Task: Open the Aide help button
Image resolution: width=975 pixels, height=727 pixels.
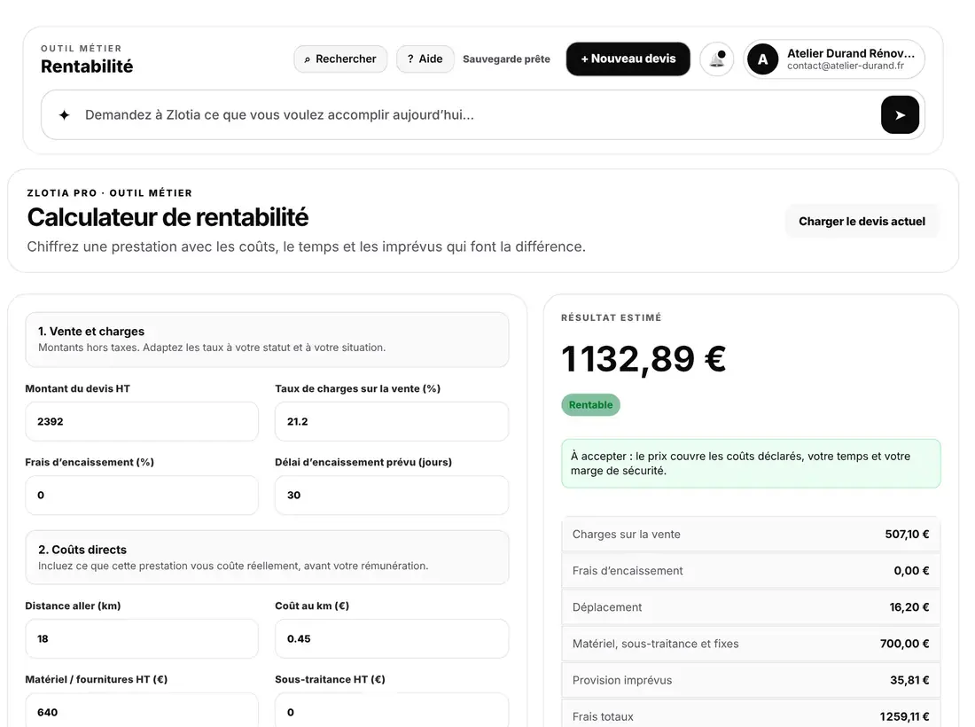Action: pos(425,59)
